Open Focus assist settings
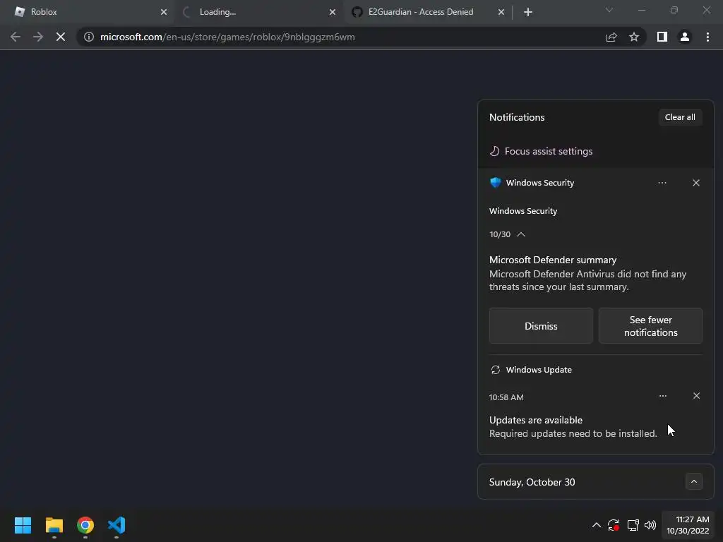723x542 pixels. [541, 151]
